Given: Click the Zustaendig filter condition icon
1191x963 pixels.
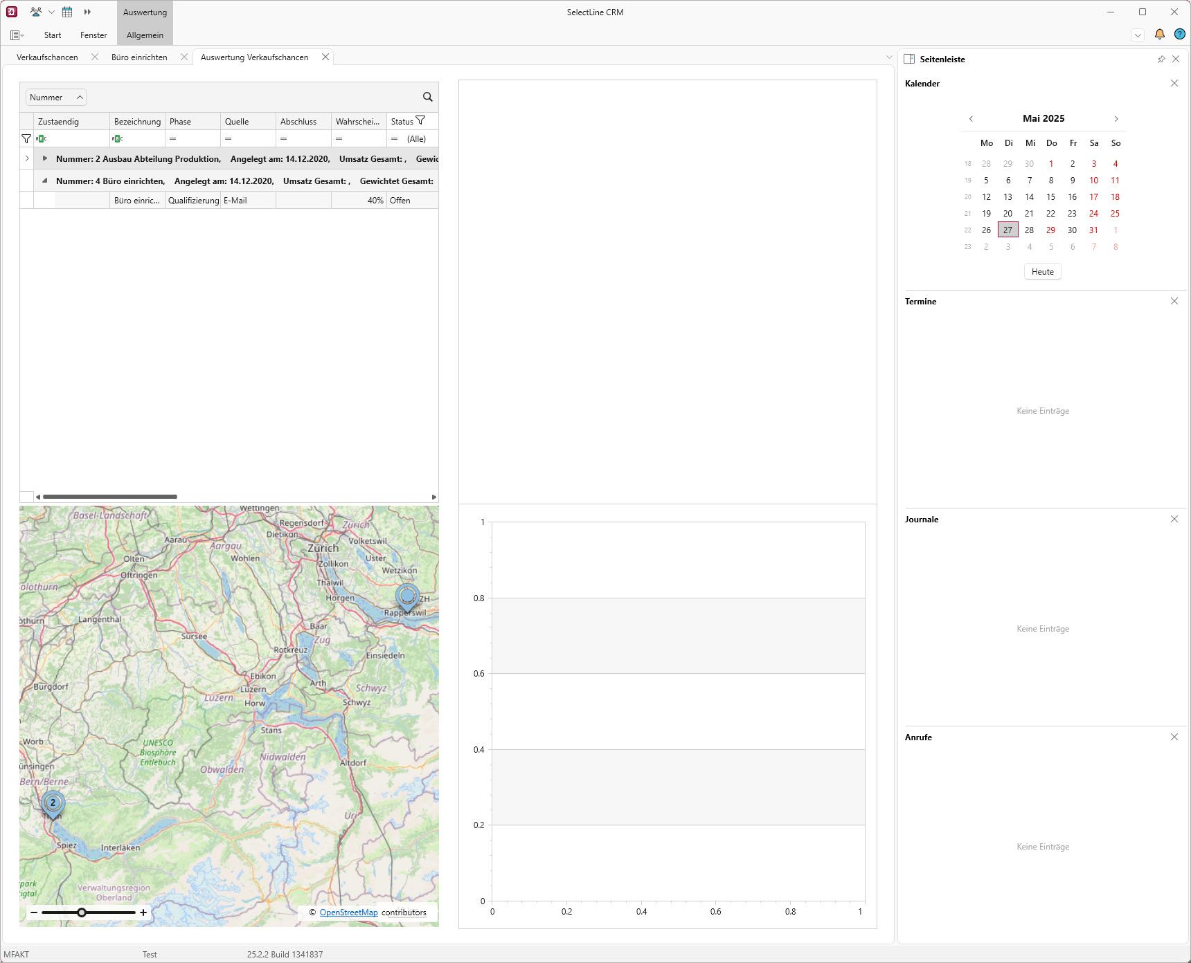Looking at the screenshot, I should tap(42, 138).
